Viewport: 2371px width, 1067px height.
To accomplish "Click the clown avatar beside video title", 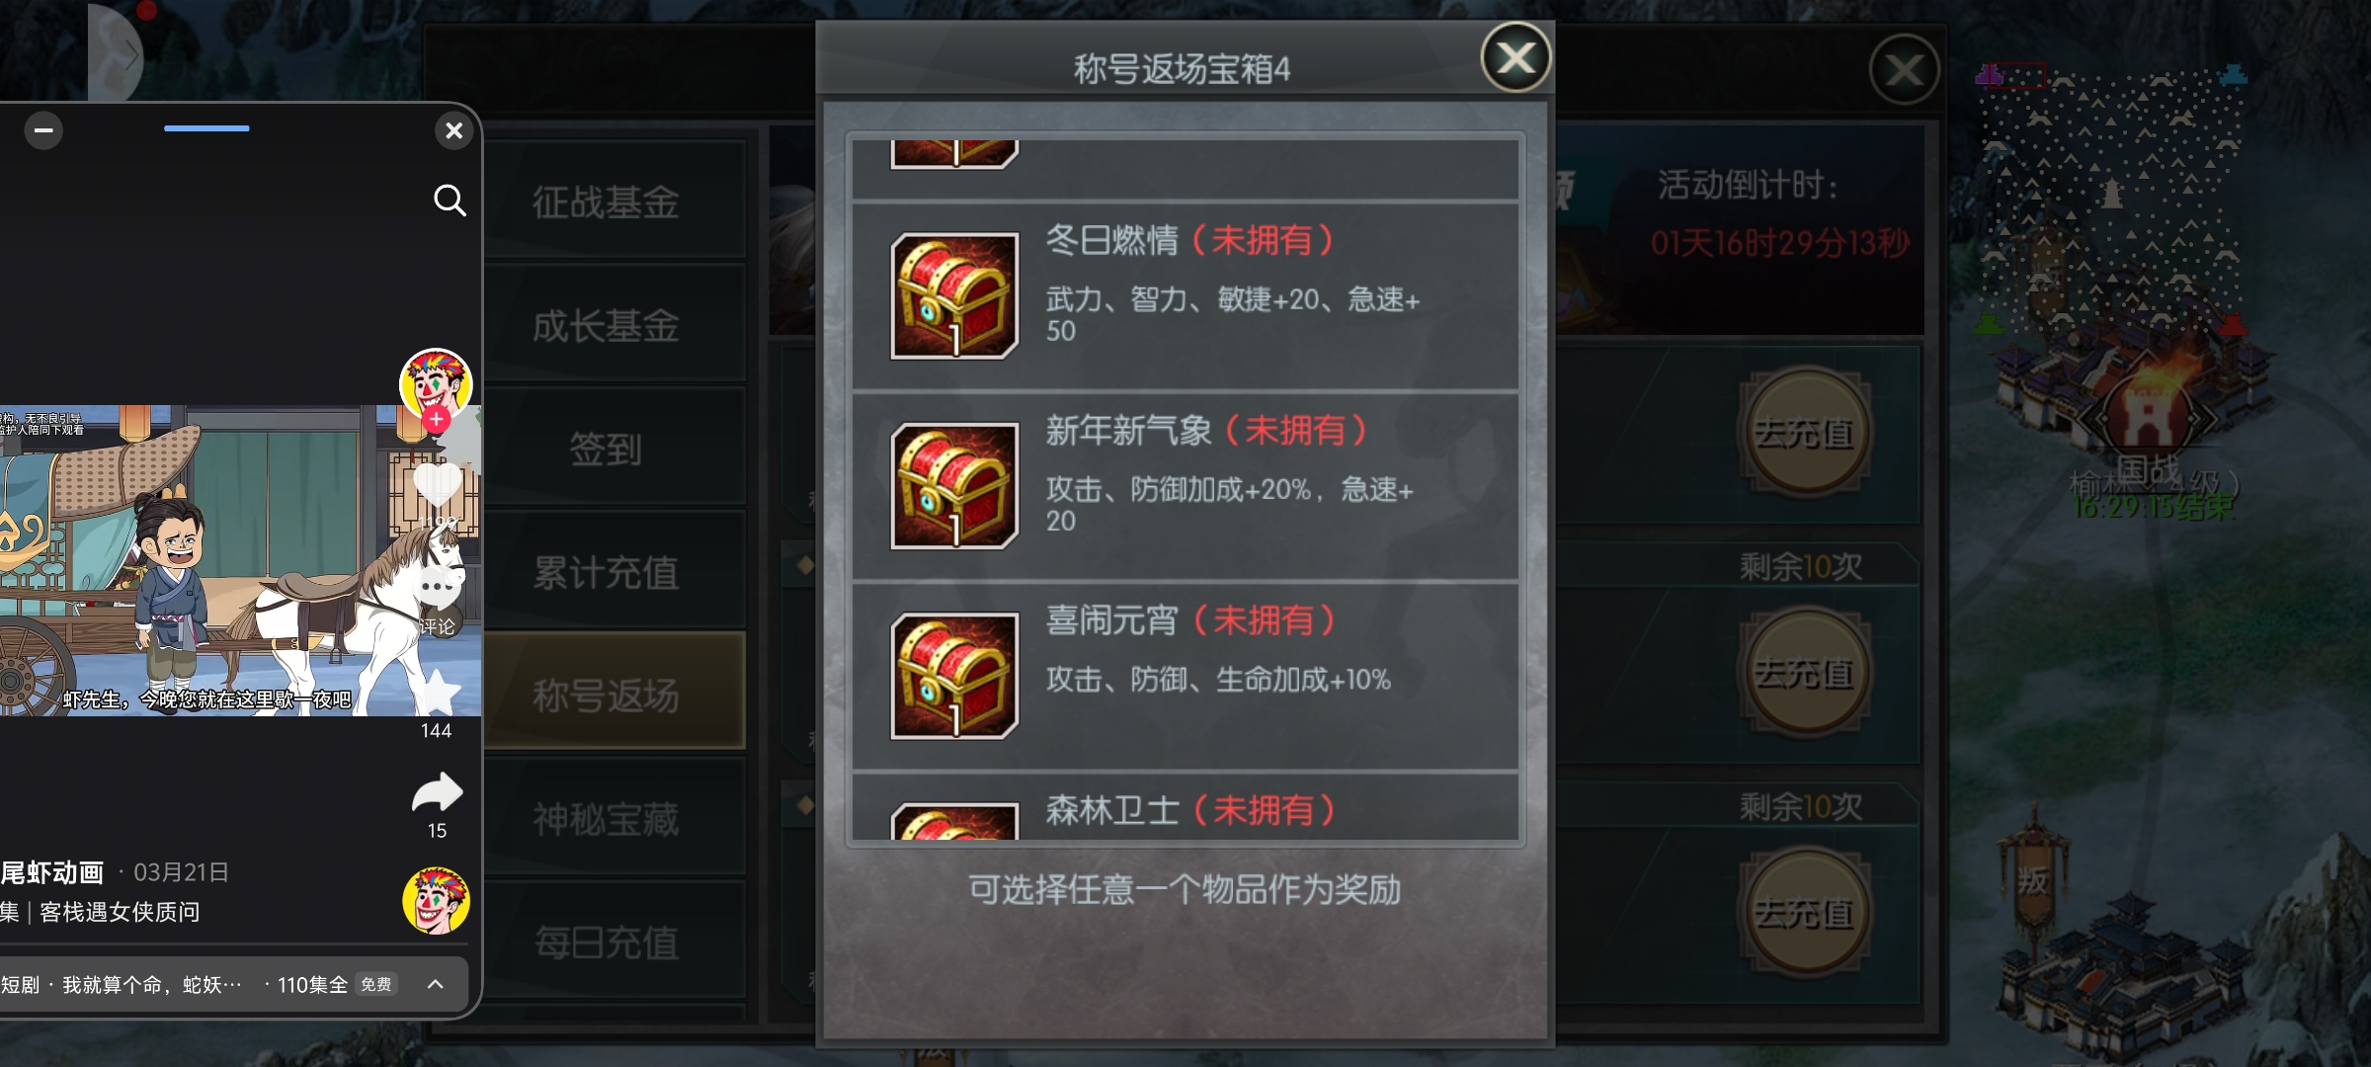I will (436, 901).
